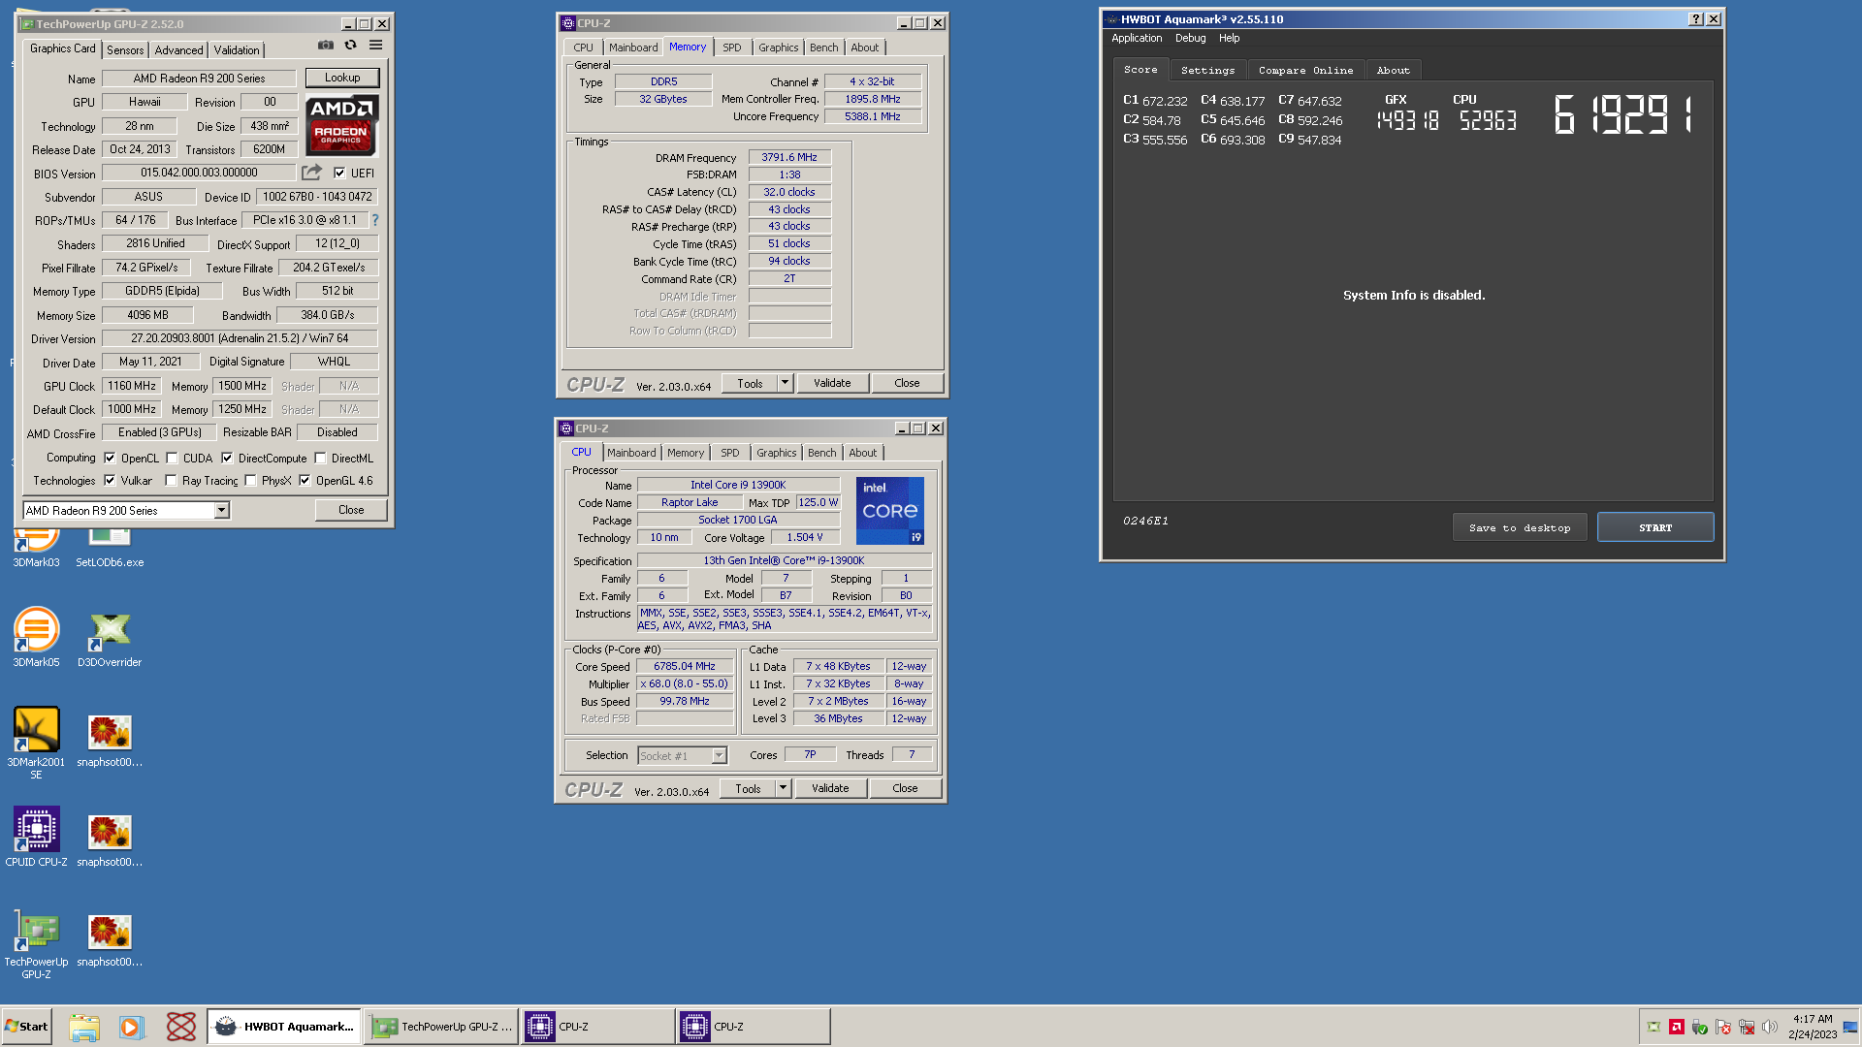
Task: Click the BIOS export share icon
Action: pyautogui.click(x=311, y=173)
